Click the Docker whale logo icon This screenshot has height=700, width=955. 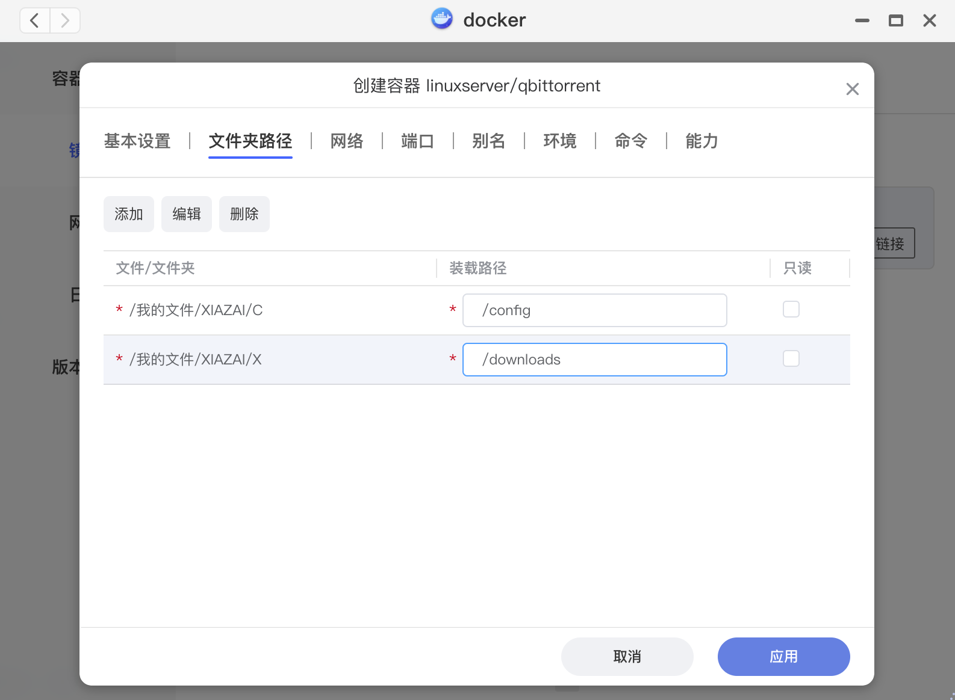click(442, 19)
